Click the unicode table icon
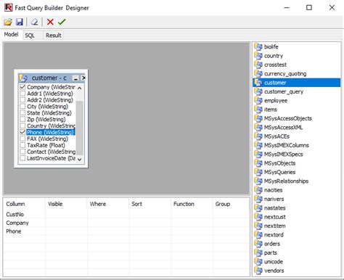The height and width of the screenshot is (280, 344). pyautogui.click(x=258, y=261)
